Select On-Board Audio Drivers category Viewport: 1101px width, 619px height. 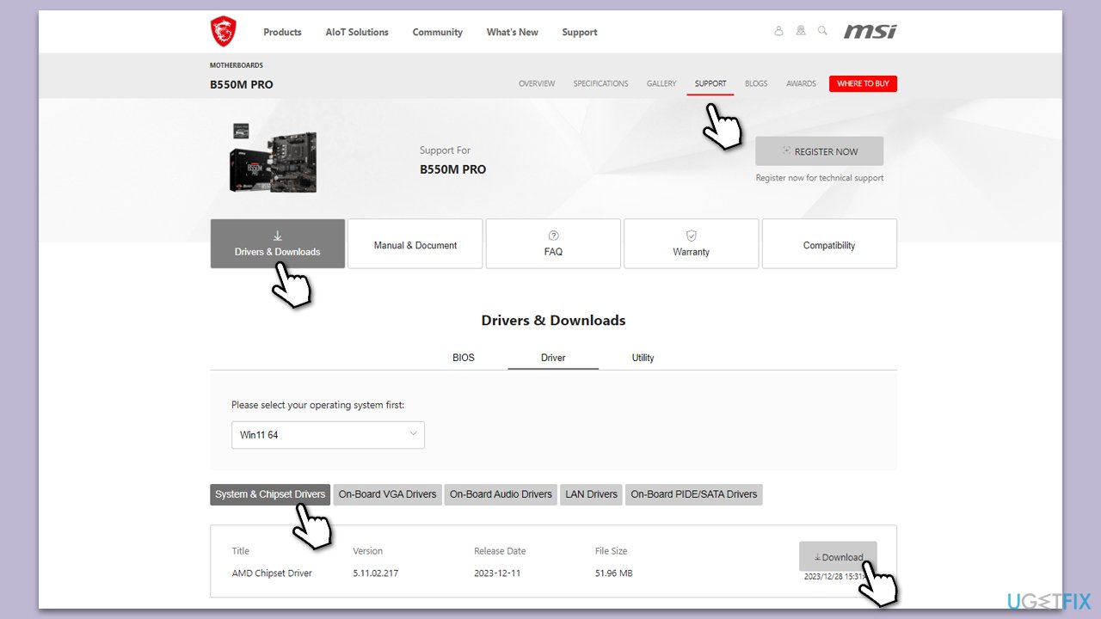[x=501, y=494]
